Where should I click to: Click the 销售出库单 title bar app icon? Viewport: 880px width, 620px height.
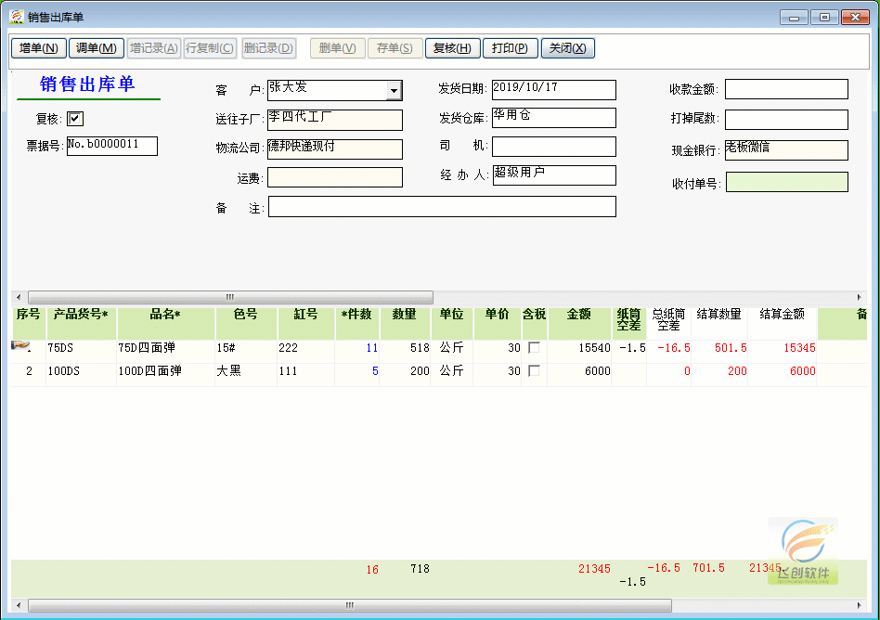[17, 17]
